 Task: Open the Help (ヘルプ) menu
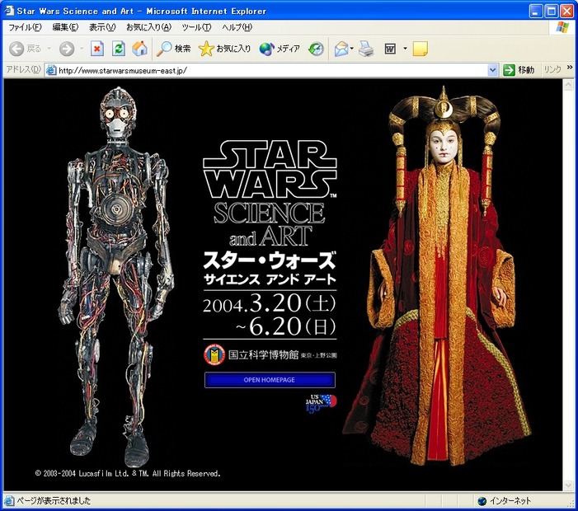[x=237, y=27]
